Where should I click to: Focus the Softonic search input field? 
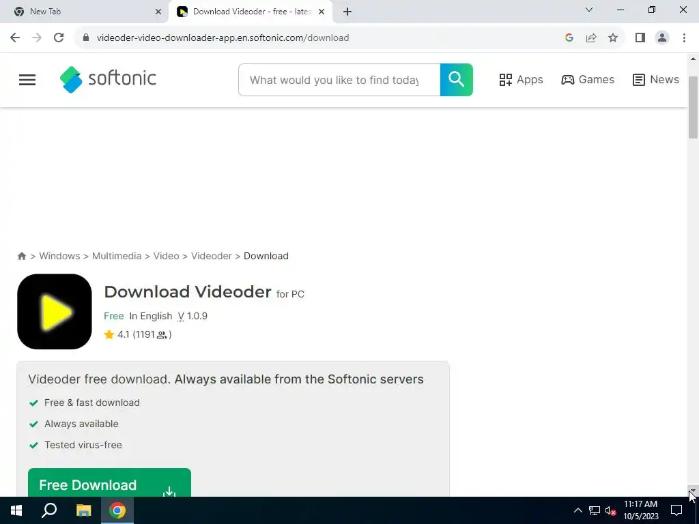pyautogui.click(x=339, y=80)
